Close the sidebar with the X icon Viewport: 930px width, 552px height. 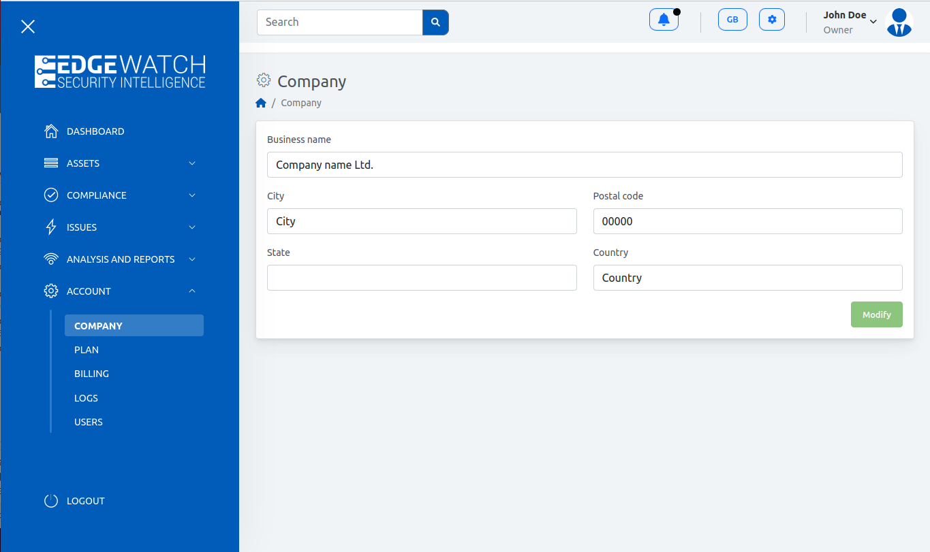tap(28, 27)
